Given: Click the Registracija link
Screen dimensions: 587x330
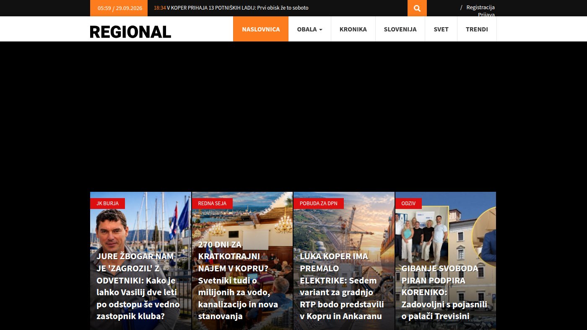Looking at the screenshot, I should pyautogui.click(x=481, y=7).
